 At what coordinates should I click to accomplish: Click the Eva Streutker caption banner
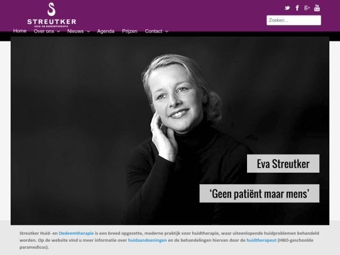click(x=283, y=164)
